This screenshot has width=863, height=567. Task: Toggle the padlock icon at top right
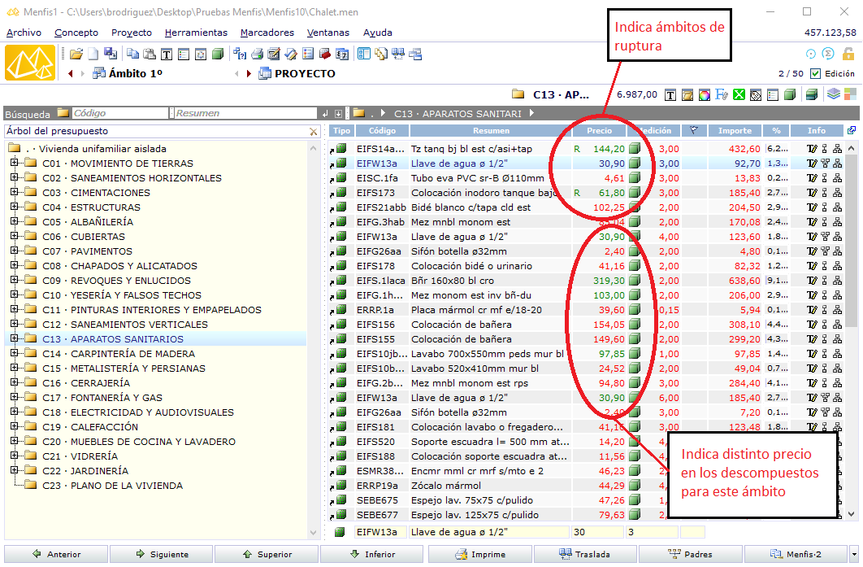tap(848, 54)
